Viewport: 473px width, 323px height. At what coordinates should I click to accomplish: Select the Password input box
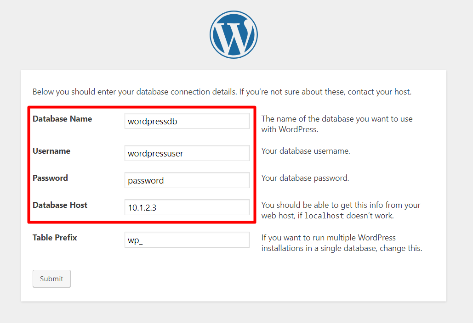point(187,180)
